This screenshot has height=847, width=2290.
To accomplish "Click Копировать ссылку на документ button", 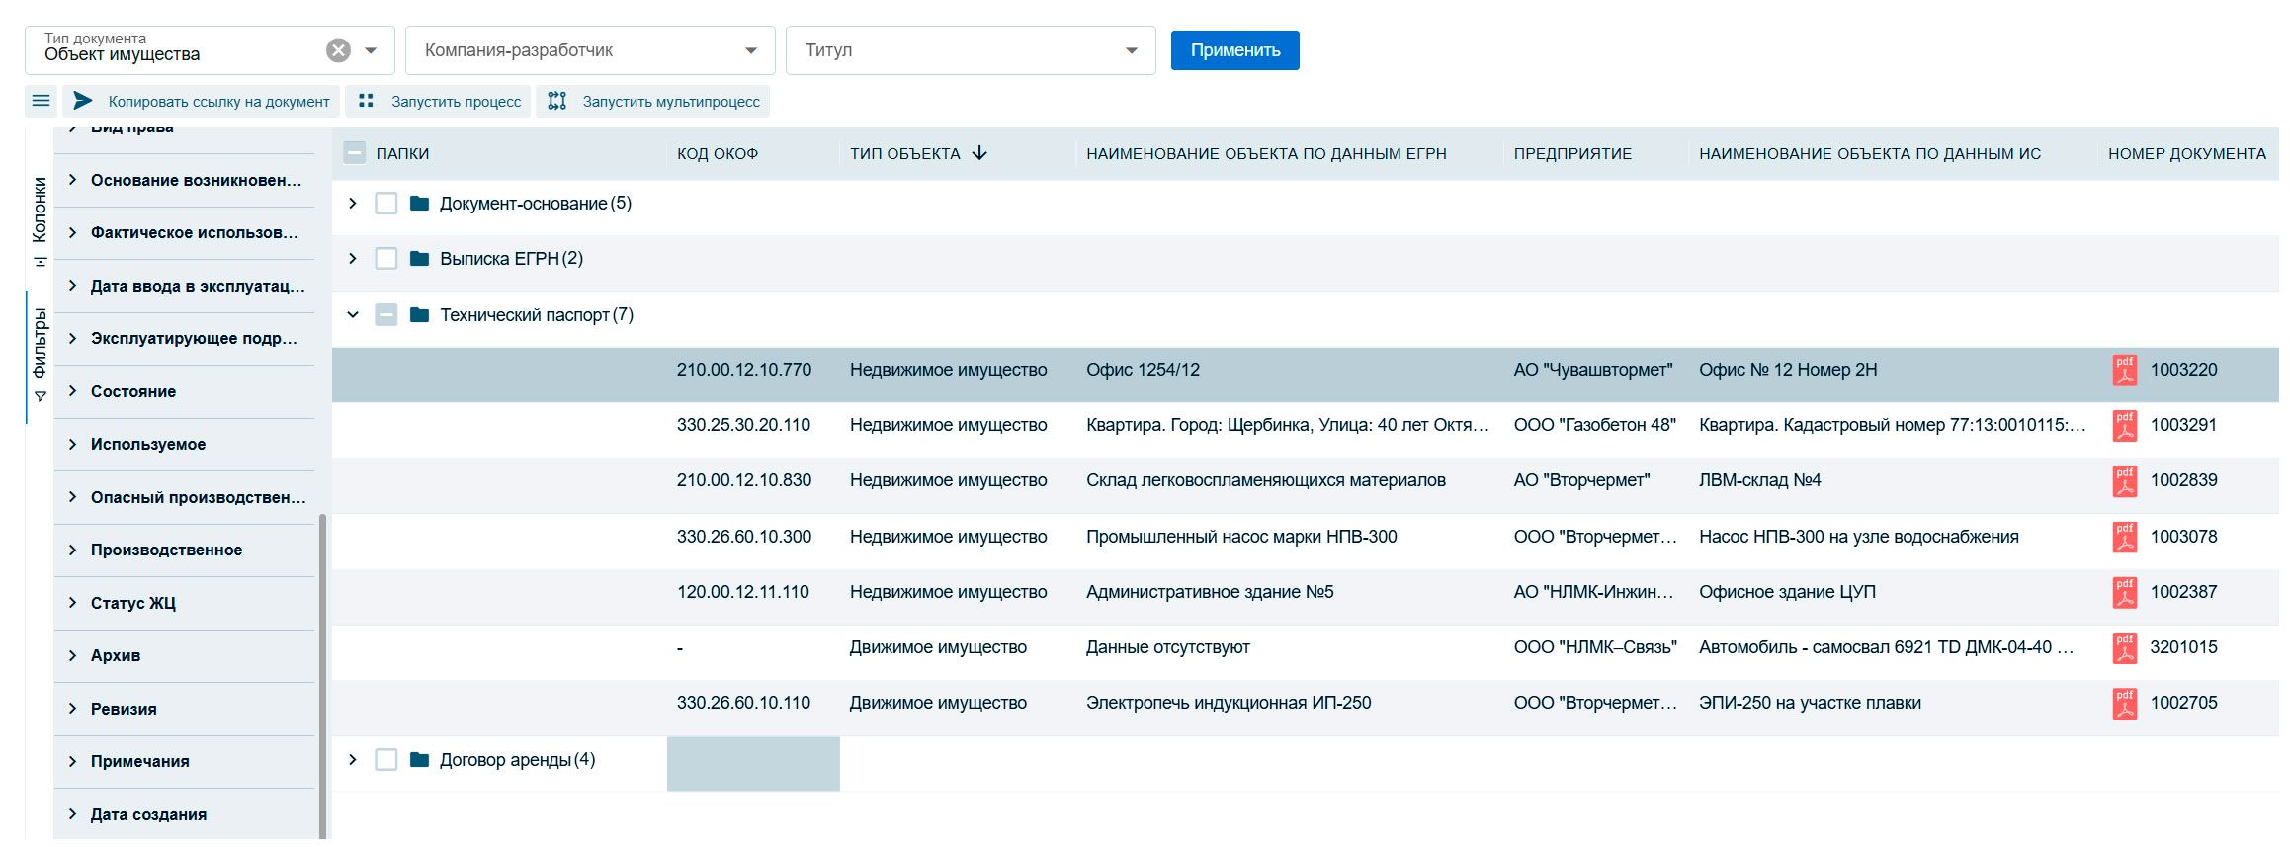I will coord(202,101).
